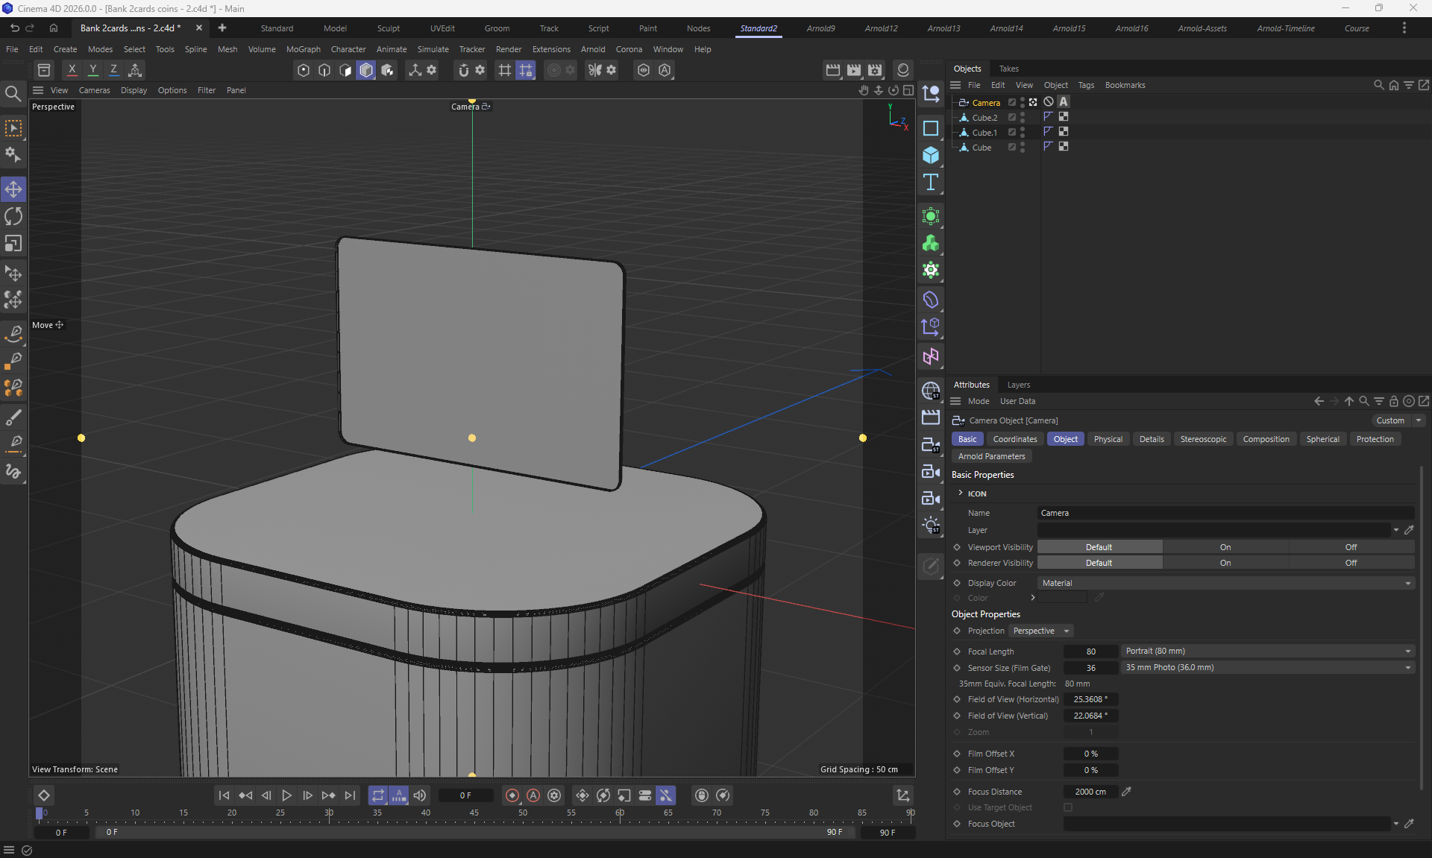Select the Move tool in left toolbar

point(13,189)
